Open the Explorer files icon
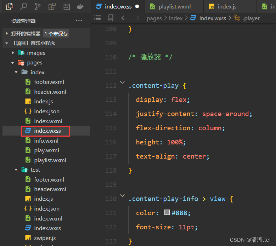This screenshot has width=276, height=246. pyautogui.click(x=9, y=7)
